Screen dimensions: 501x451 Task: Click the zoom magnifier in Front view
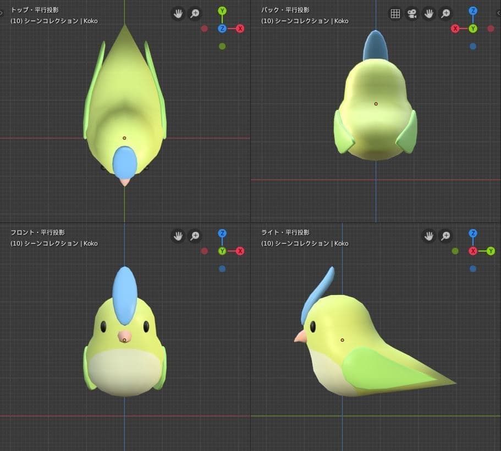coord(195,236)
